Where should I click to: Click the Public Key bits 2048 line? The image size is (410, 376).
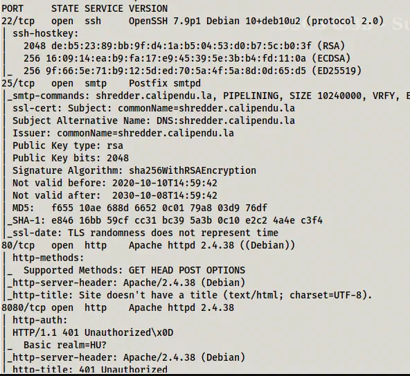[71, 158]
